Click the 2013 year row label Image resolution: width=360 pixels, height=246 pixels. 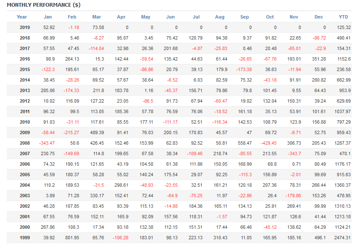pos(25,90)
